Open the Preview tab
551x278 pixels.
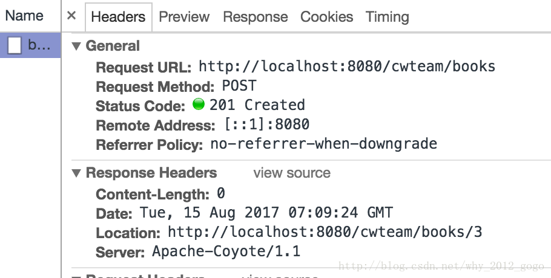(x=184, y=17)
